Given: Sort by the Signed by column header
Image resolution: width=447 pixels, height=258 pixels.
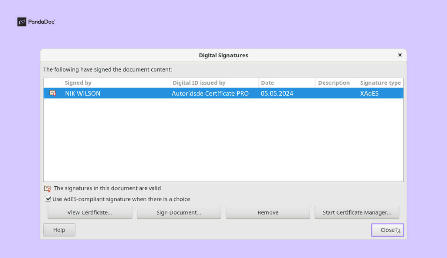Looking at the screenshot, I should pyautogui.click(x=116, y=83).
